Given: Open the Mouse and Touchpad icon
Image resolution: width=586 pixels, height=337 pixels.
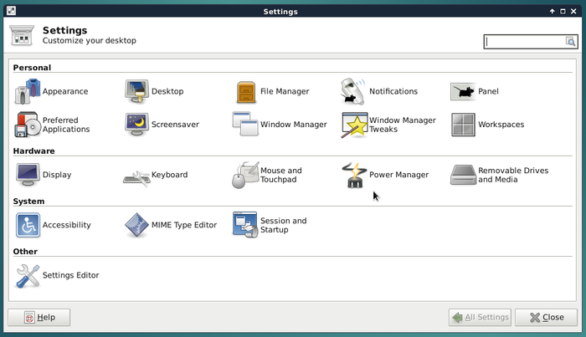Looking at the screenshot, I should click(x=245, y=175).
